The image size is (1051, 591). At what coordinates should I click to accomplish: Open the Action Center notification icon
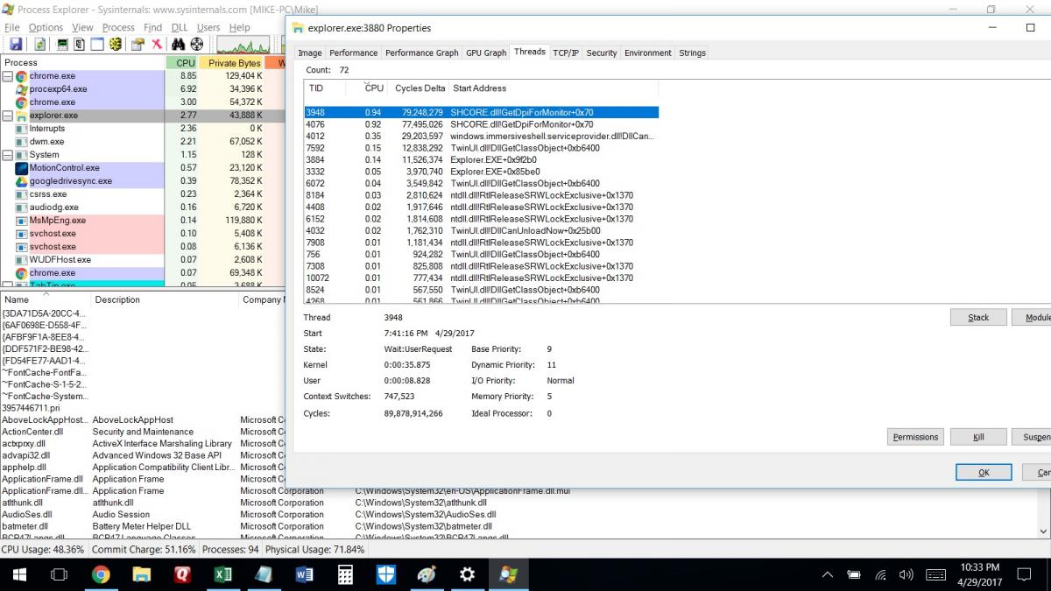click(x=1024, y=574)
